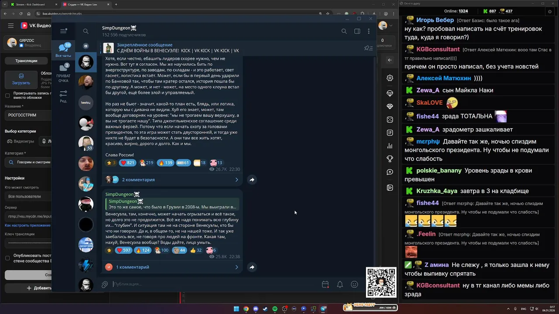Search in SimpDungeon channel
The width and height of the screenshot is (559, 314).
click(344, 31)
